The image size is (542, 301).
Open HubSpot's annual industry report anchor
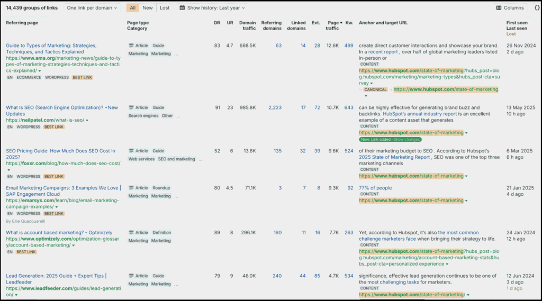[x=420, y=114]
